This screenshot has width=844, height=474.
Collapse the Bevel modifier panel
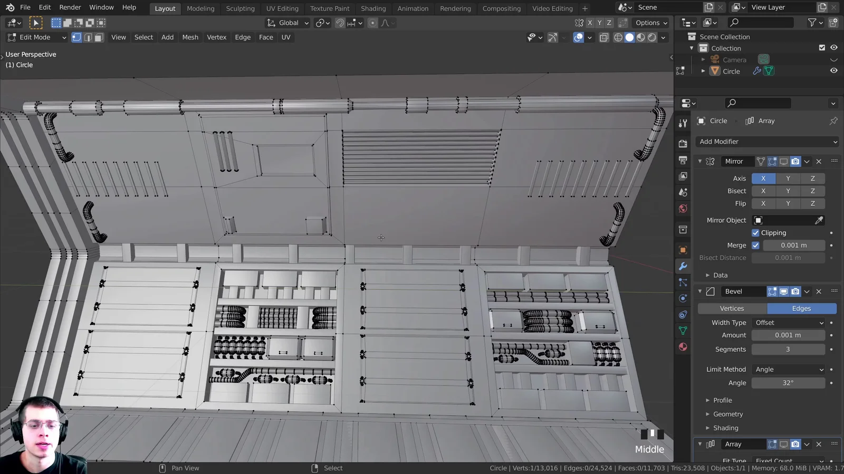tap(700, 291)
